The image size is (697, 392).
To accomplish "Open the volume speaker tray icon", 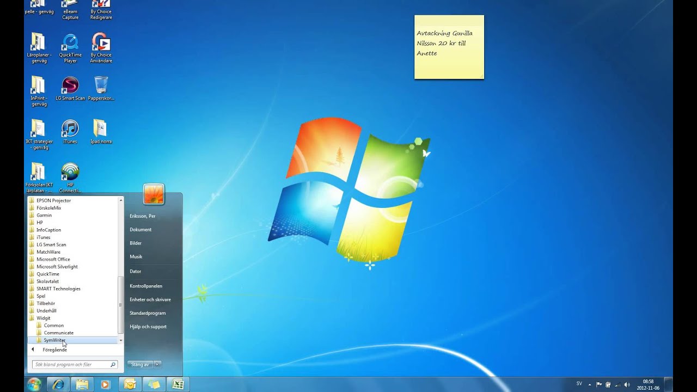I will [627, 384].
